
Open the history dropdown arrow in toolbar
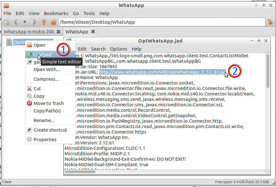(x=25, y=22)
